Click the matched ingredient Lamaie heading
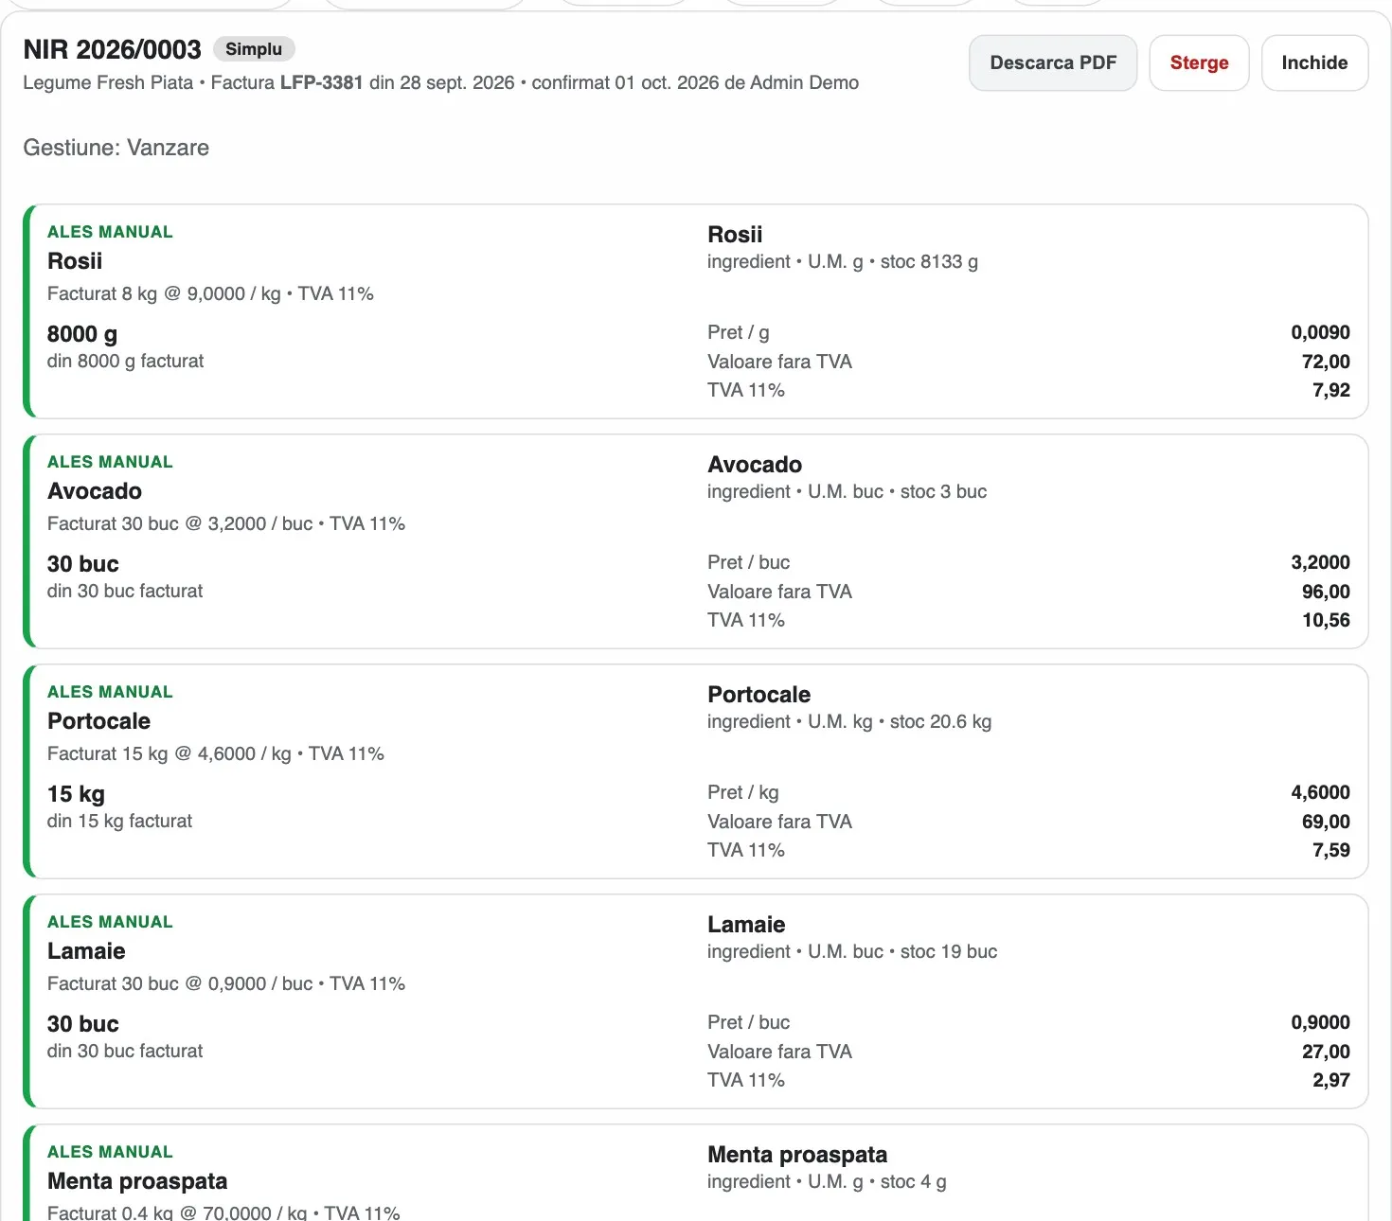This screenshot has height=1221, width=1392. [746, 925]
